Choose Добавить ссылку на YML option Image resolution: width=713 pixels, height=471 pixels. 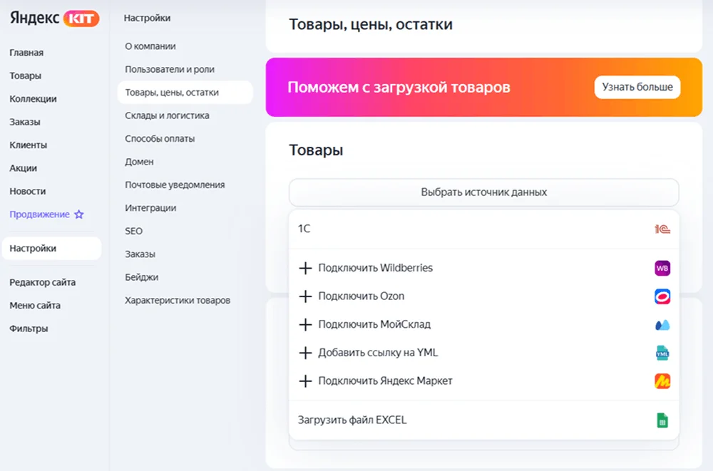point(484,353)
